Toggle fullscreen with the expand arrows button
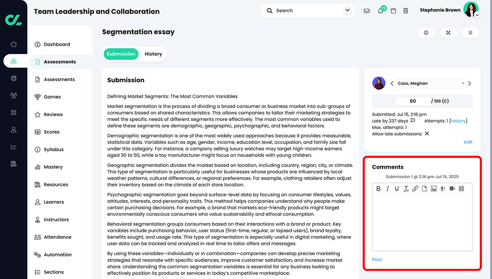The height and width of the screenshot is (279, 492). click(x=448, y=32)
